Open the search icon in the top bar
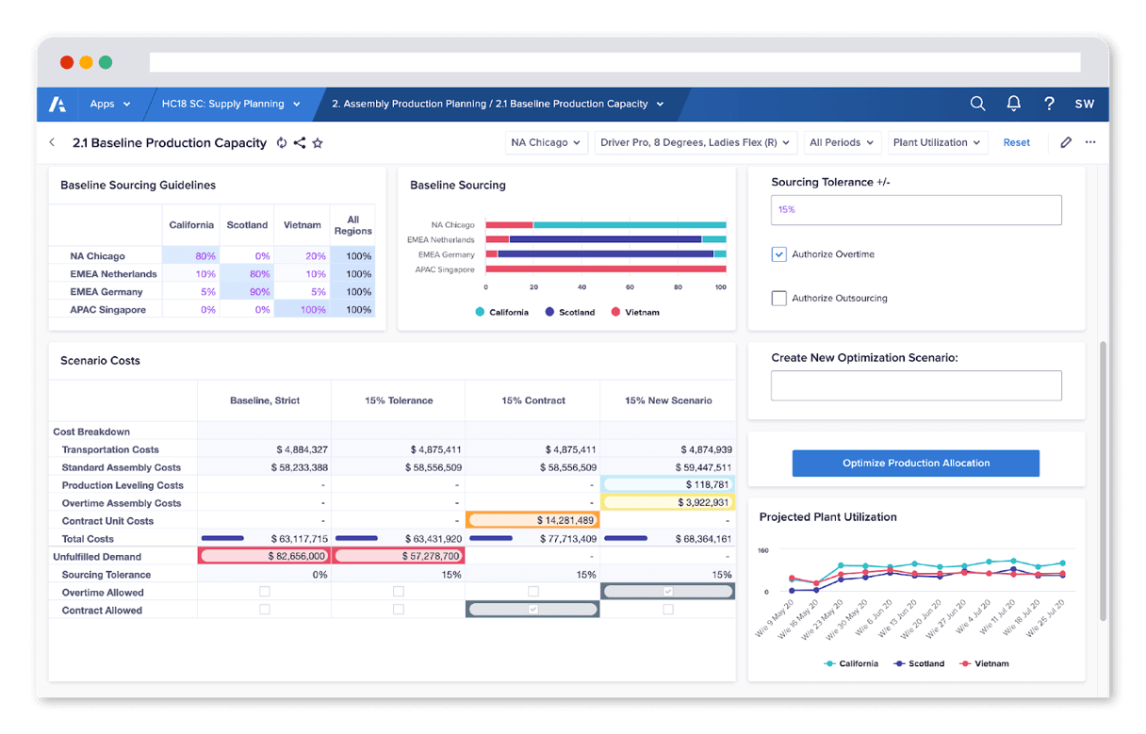1146x734 pixels. (977, 104)
